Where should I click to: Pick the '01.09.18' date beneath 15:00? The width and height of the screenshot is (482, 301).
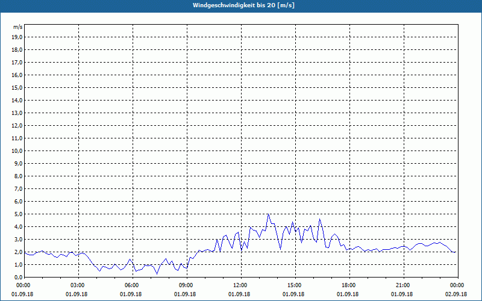coord(293,294)
